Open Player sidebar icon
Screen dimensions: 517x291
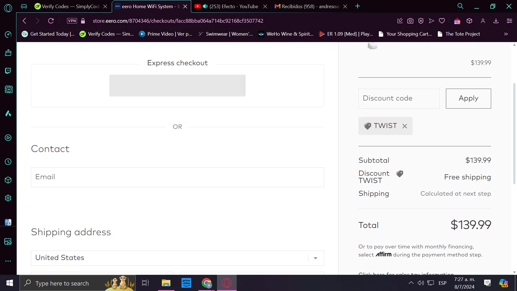tap(8, 138)
